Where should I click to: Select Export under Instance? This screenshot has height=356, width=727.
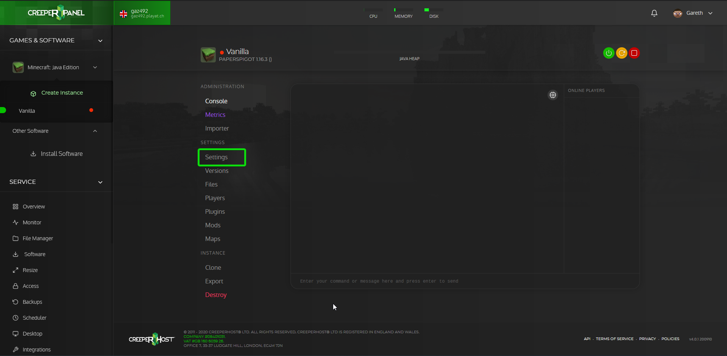[214, 281]
